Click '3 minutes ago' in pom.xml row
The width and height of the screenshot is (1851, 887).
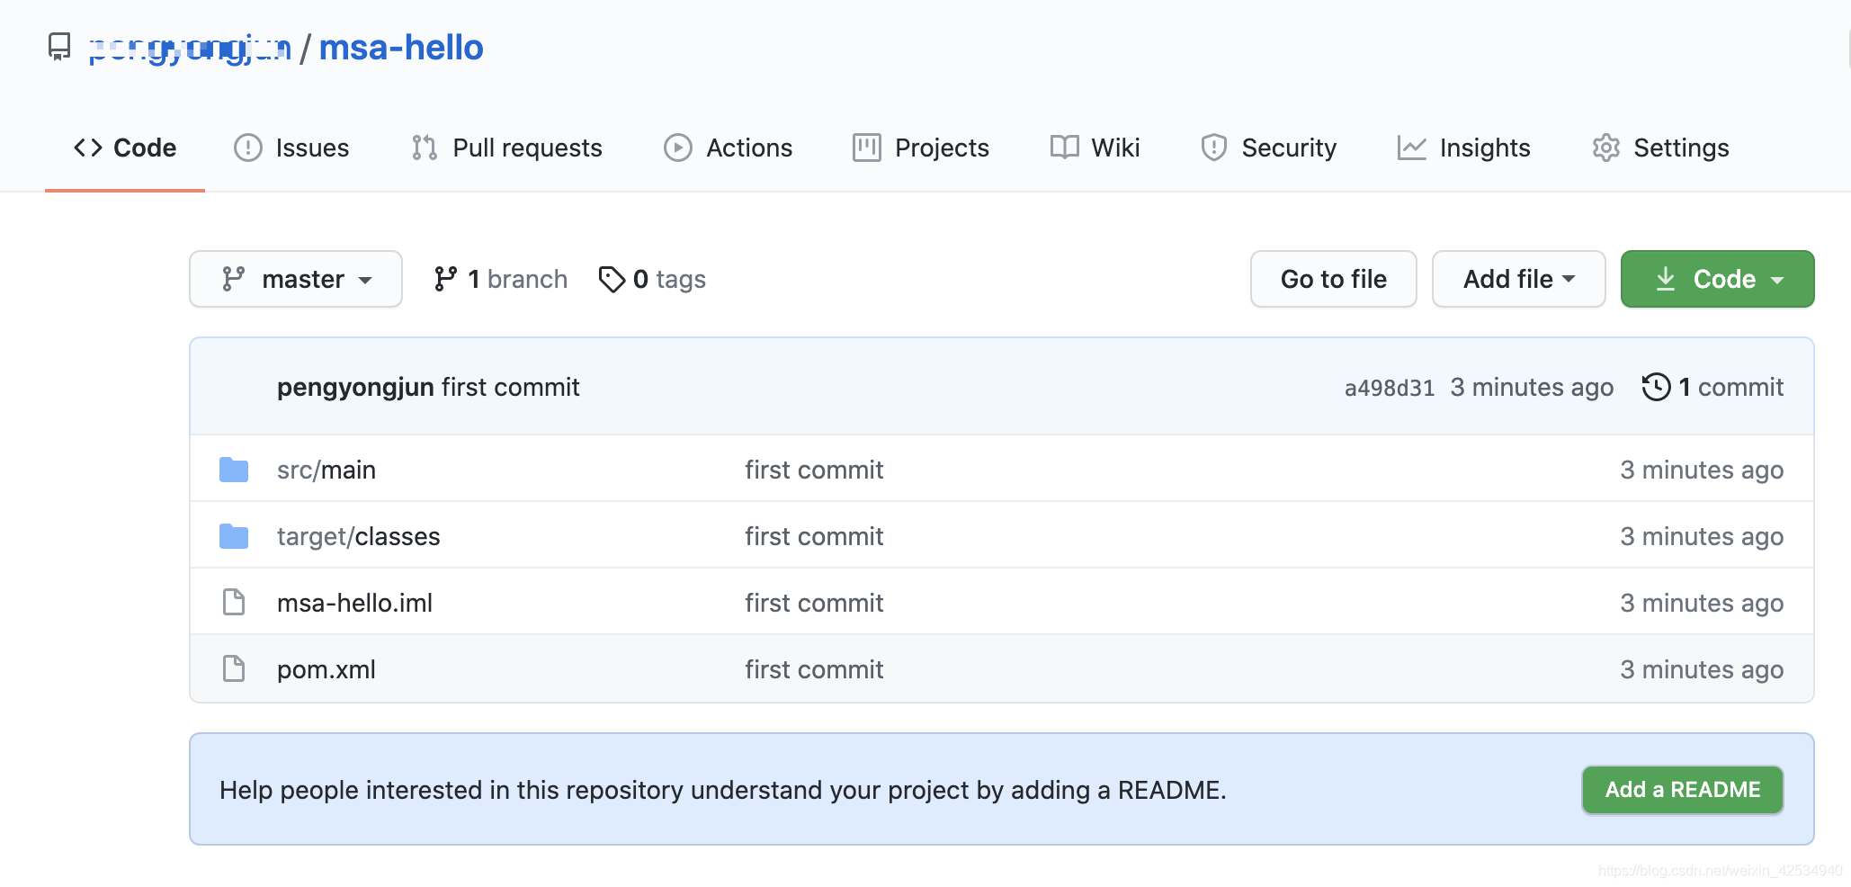[1702, 669]
